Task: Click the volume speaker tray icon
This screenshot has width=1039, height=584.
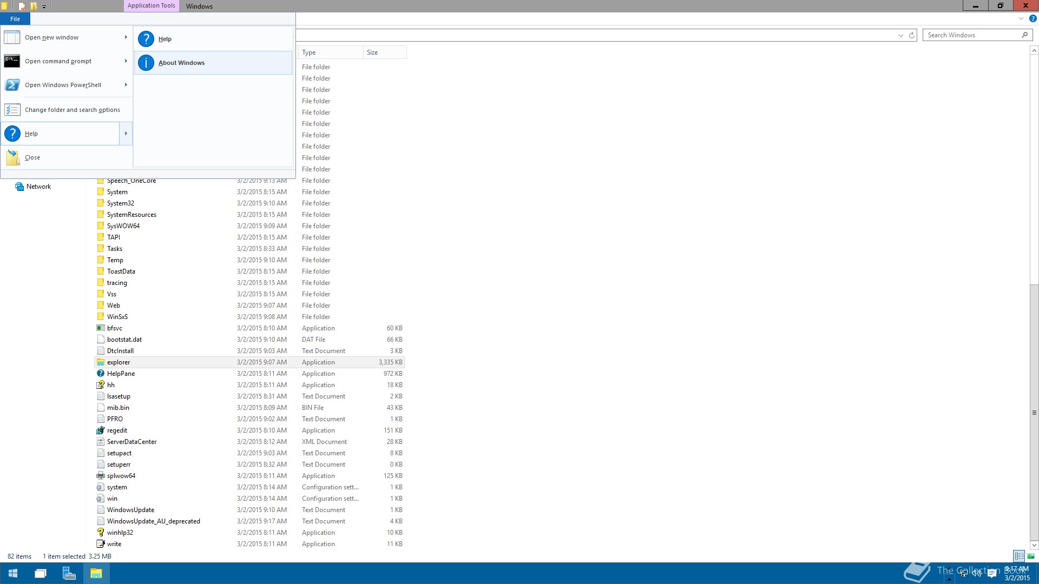Action: point(977,573)
